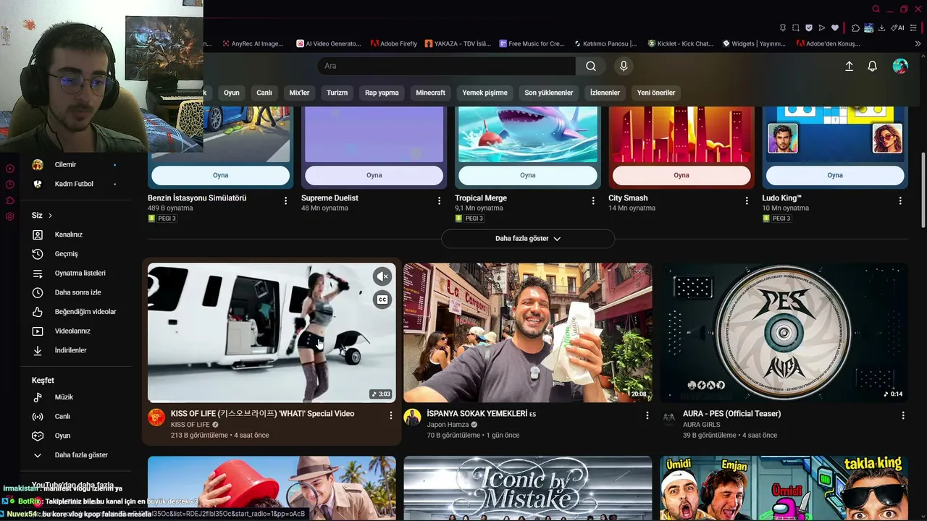Open the YouTube upload (create) icon

[x=850, y=66]
